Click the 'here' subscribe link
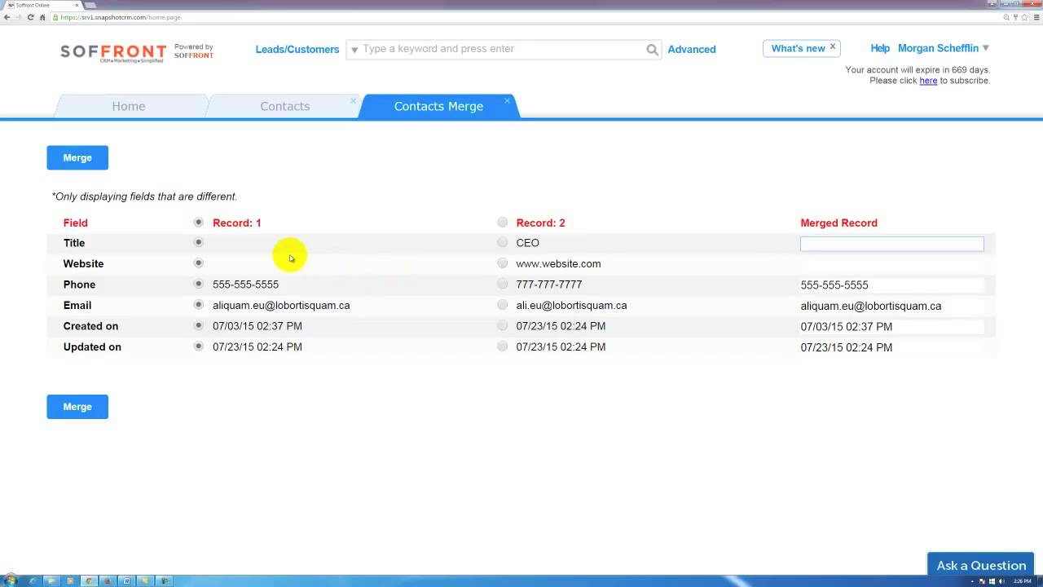The height and width of the screenshot is (587, 1043). (928, 81)
